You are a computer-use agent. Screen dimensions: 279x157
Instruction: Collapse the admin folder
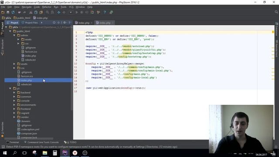[14, 35]
